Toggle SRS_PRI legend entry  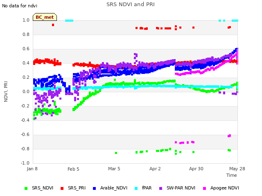click(73, 188)
